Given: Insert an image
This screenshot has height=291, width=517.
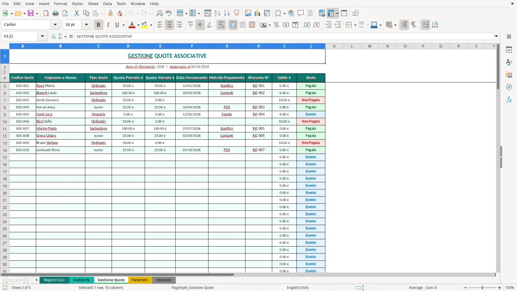Looking at the screenshot, I should (248, 13).
